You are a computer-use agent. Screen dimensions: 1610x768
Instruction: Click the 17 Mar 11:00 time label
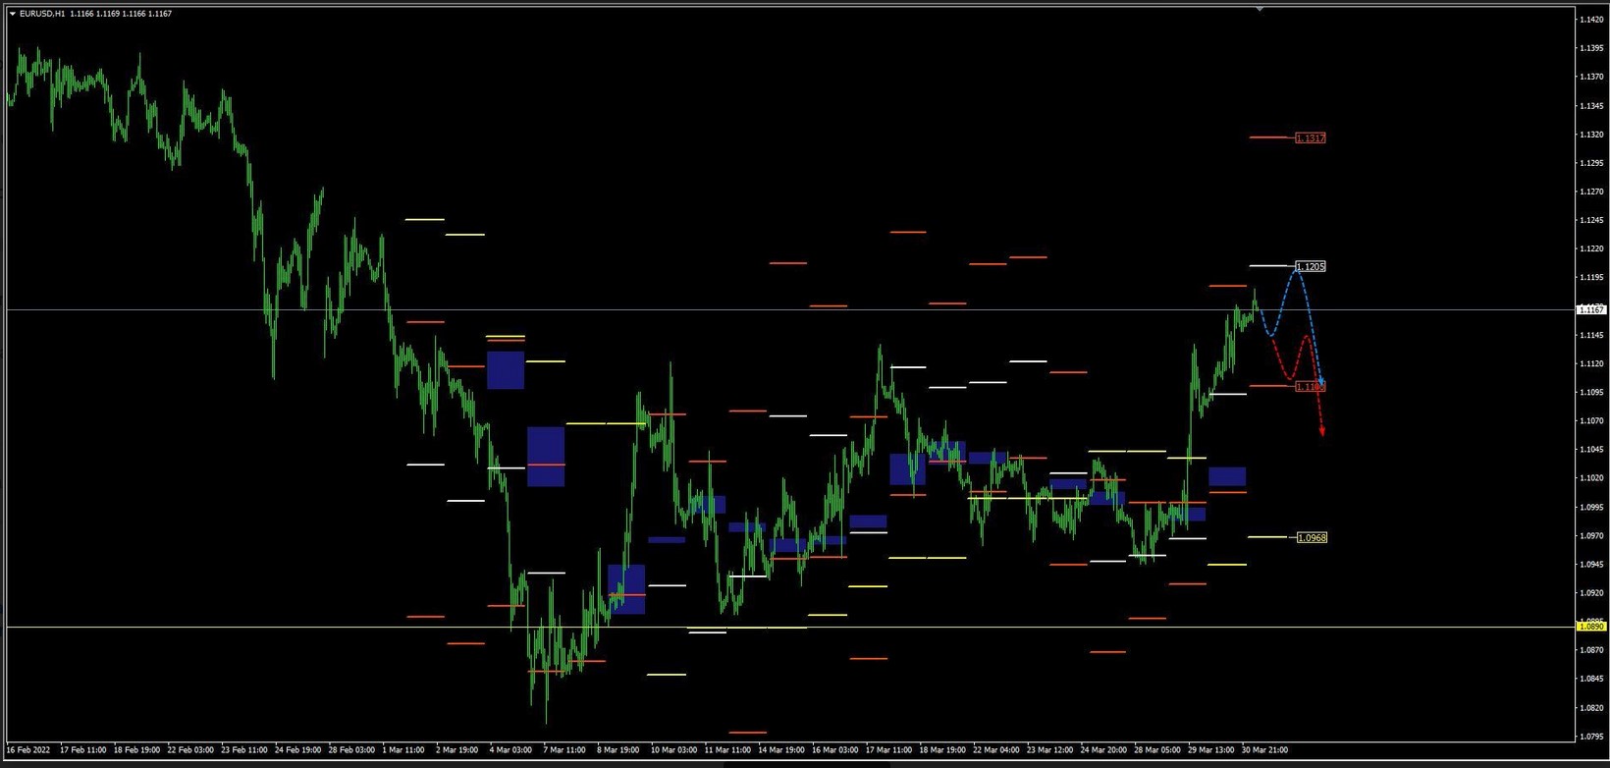pyautogui.click(x=888, y=750)
